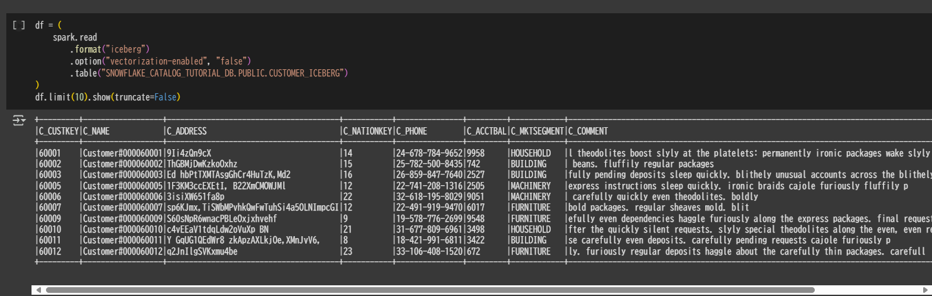Screen dimensions: 932x296
Task: Click customer key 60003
Action: point(50,174)
